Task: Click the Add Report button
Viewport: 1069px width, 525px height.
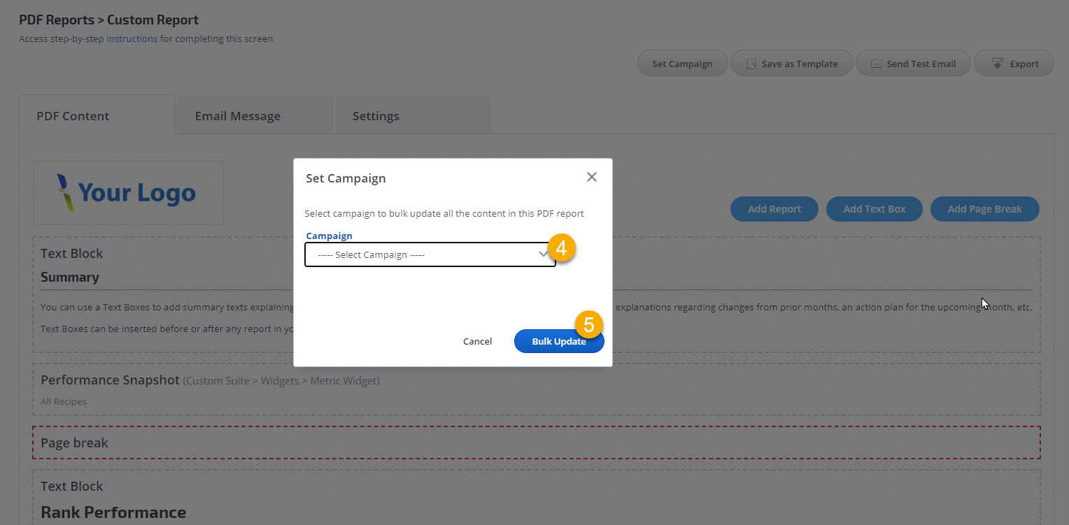Action: coord(774,209)
